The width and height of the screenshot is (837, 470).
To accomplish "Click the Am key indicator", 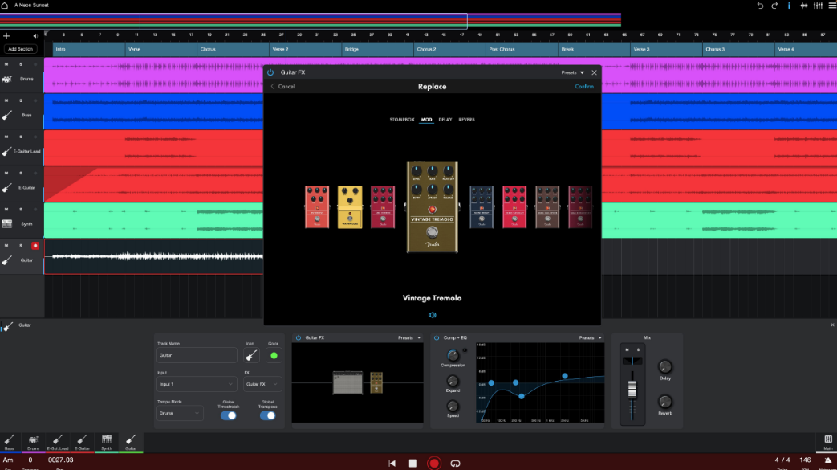I will point(8,460).
